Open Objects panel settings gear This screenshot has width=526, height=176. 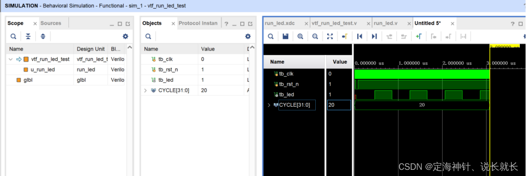pos(248,37)
